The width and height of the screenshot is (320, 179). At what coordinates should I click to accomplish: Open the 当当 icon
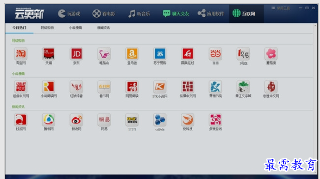coord(215,54)
